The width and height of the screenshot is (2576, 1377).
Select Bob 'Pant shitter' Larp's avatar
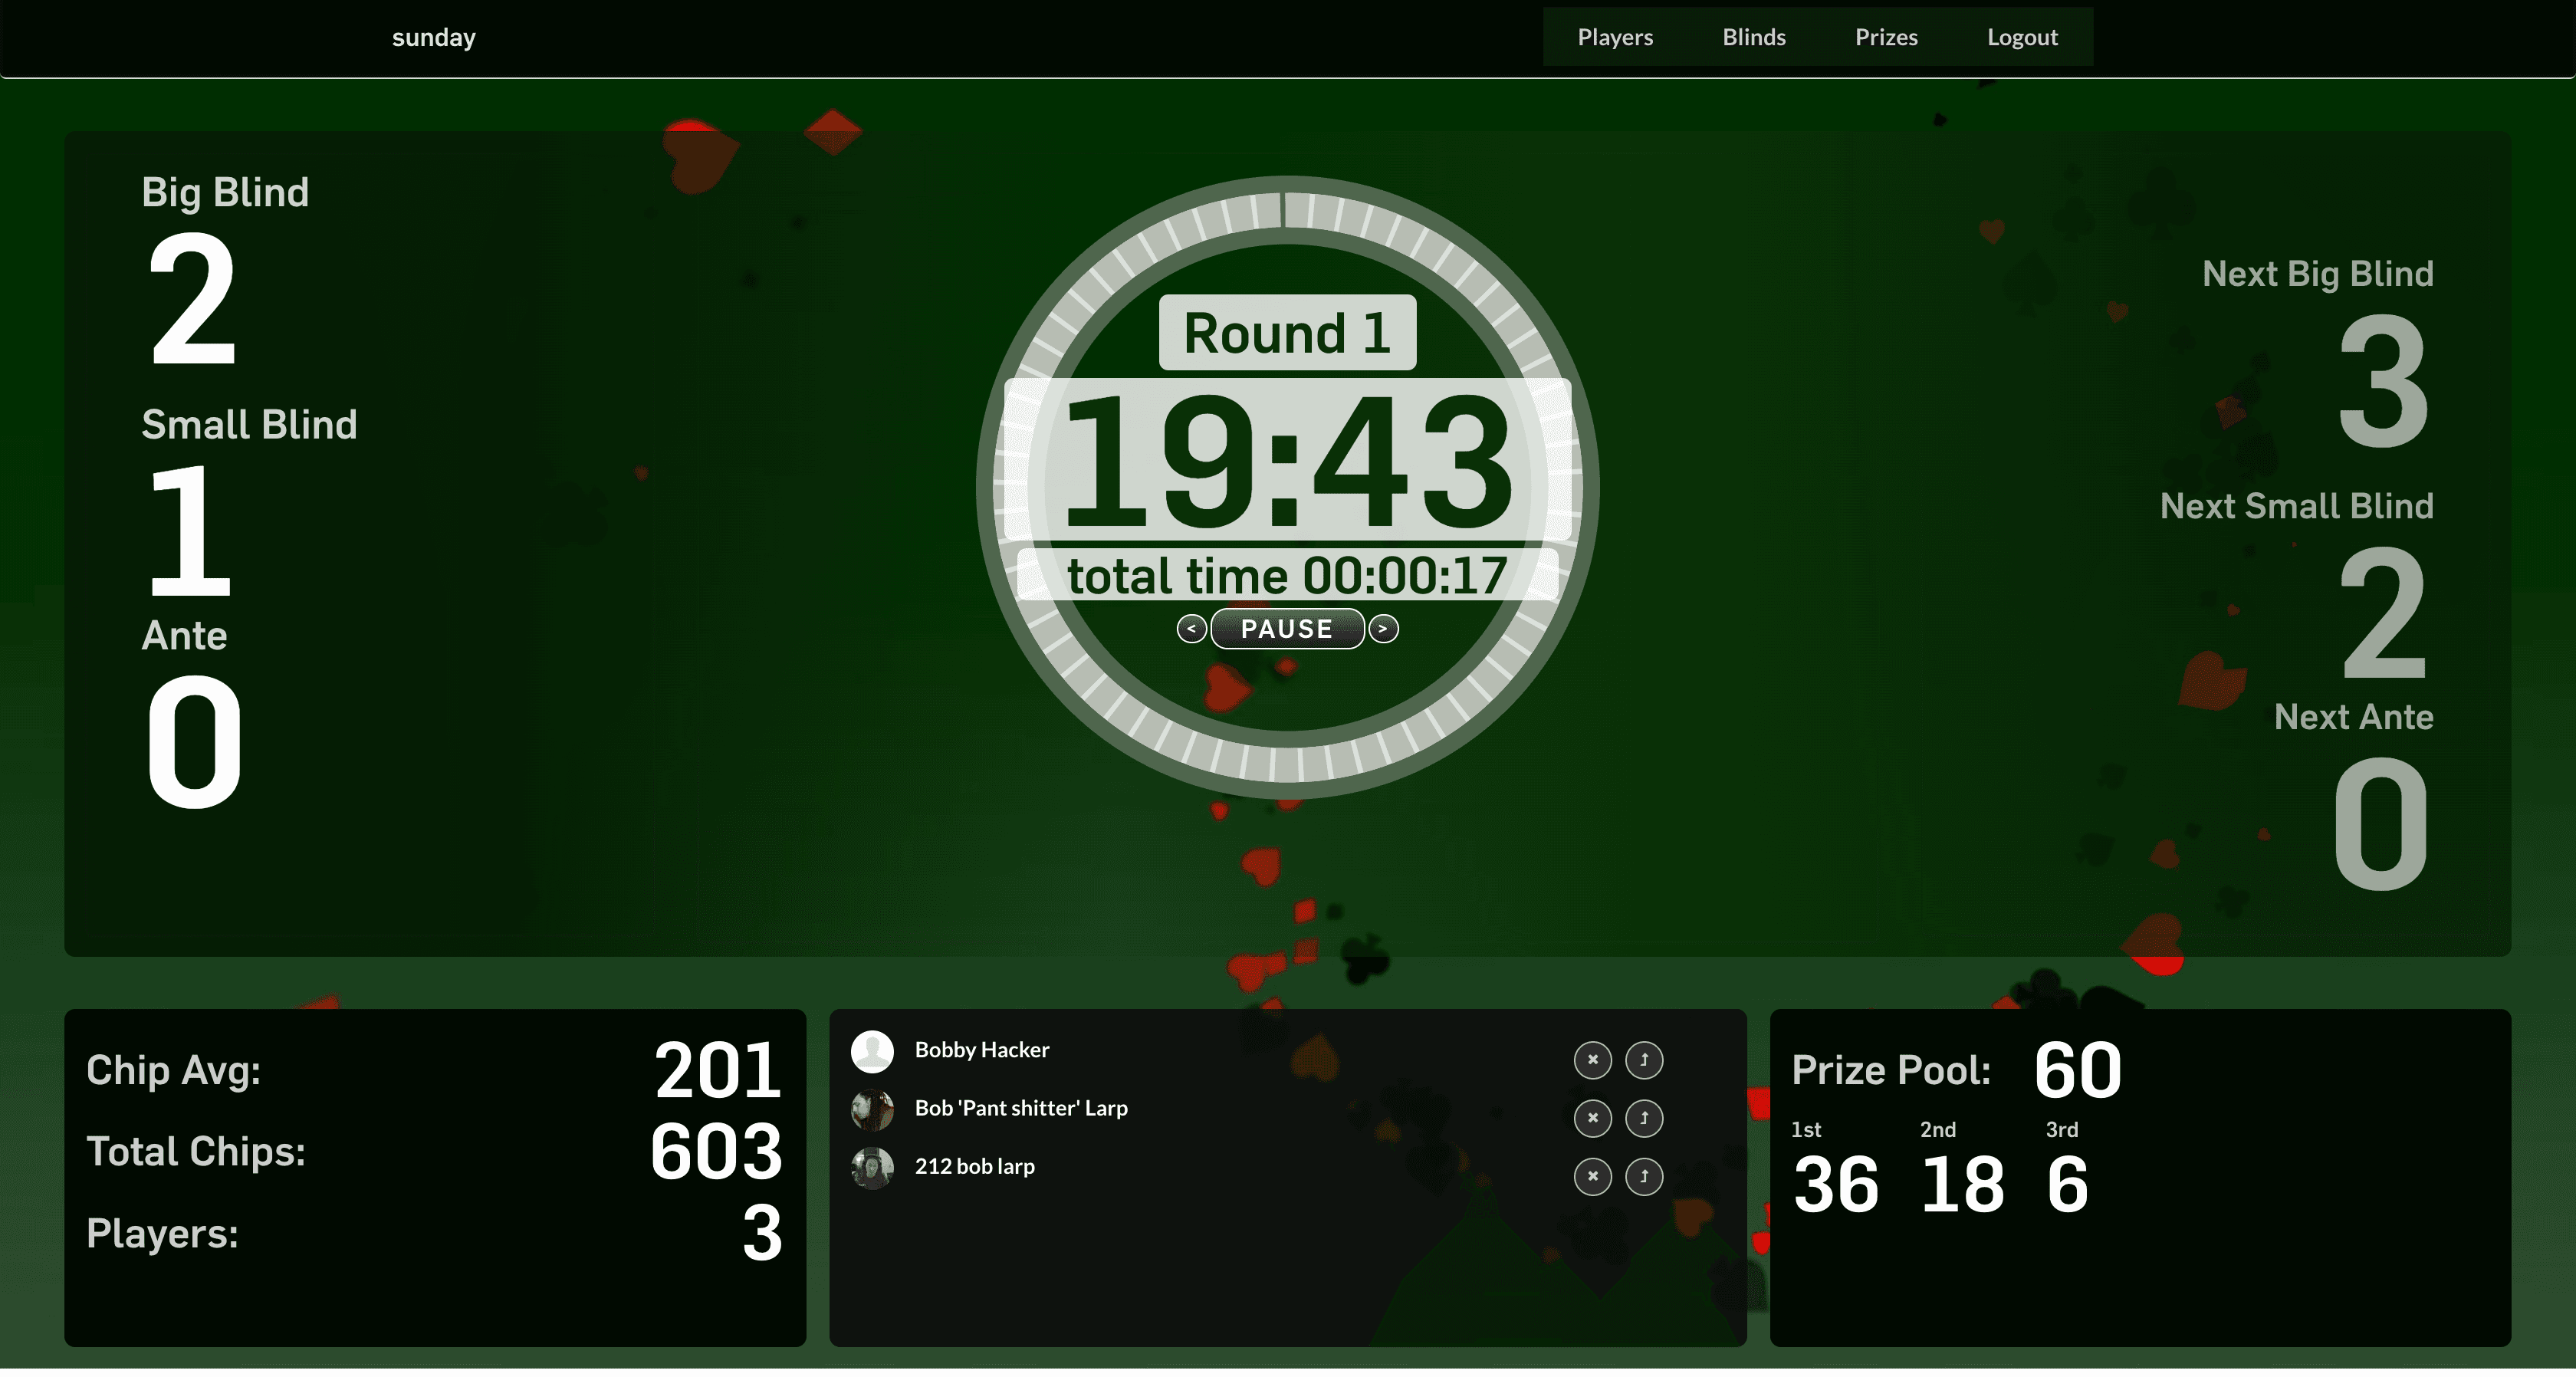(x=872, y=1110)
